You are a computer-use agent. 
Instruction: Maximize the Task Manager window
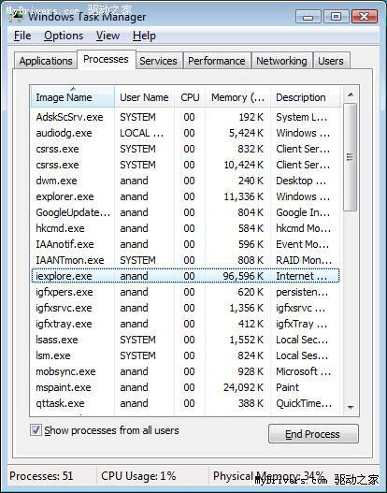(336, 16)
